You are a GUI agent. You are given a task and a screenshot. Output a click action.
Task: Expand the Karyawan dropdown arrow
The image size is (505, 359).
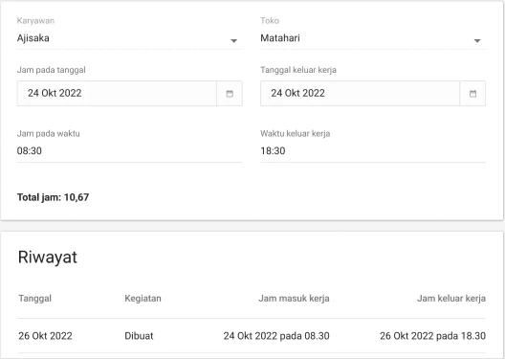[233, 40]
